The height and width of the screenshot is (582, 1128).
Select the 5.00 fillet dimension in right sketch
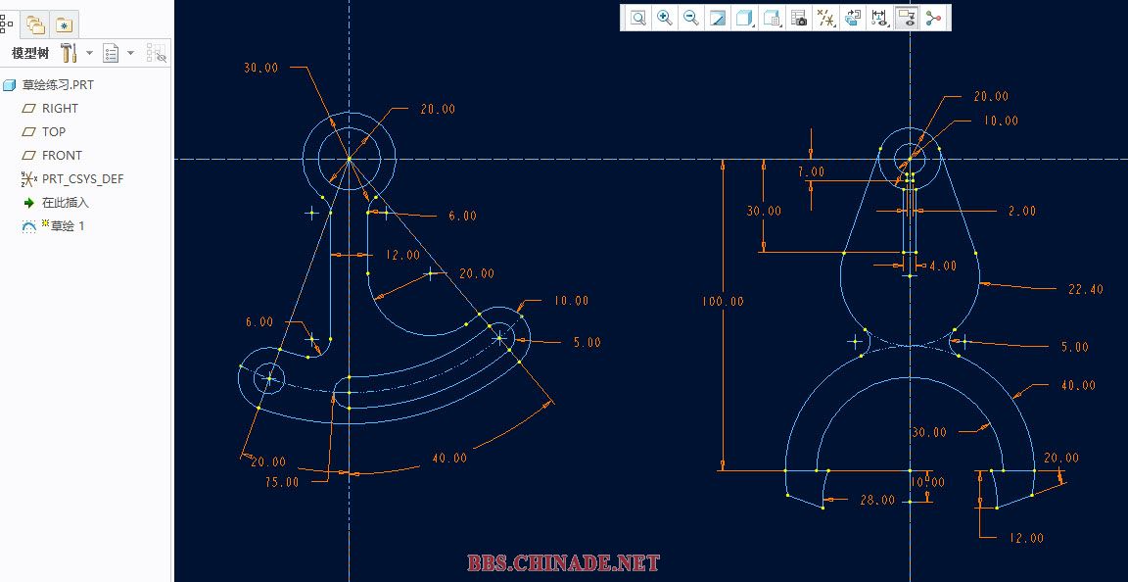point(1075,347)
